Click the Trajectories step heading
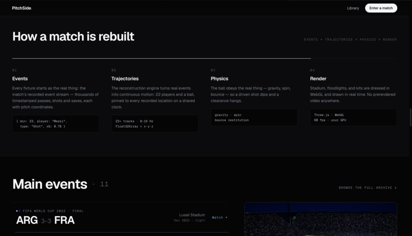The width and height of the screenshot is (412, 236). (125, 79)
